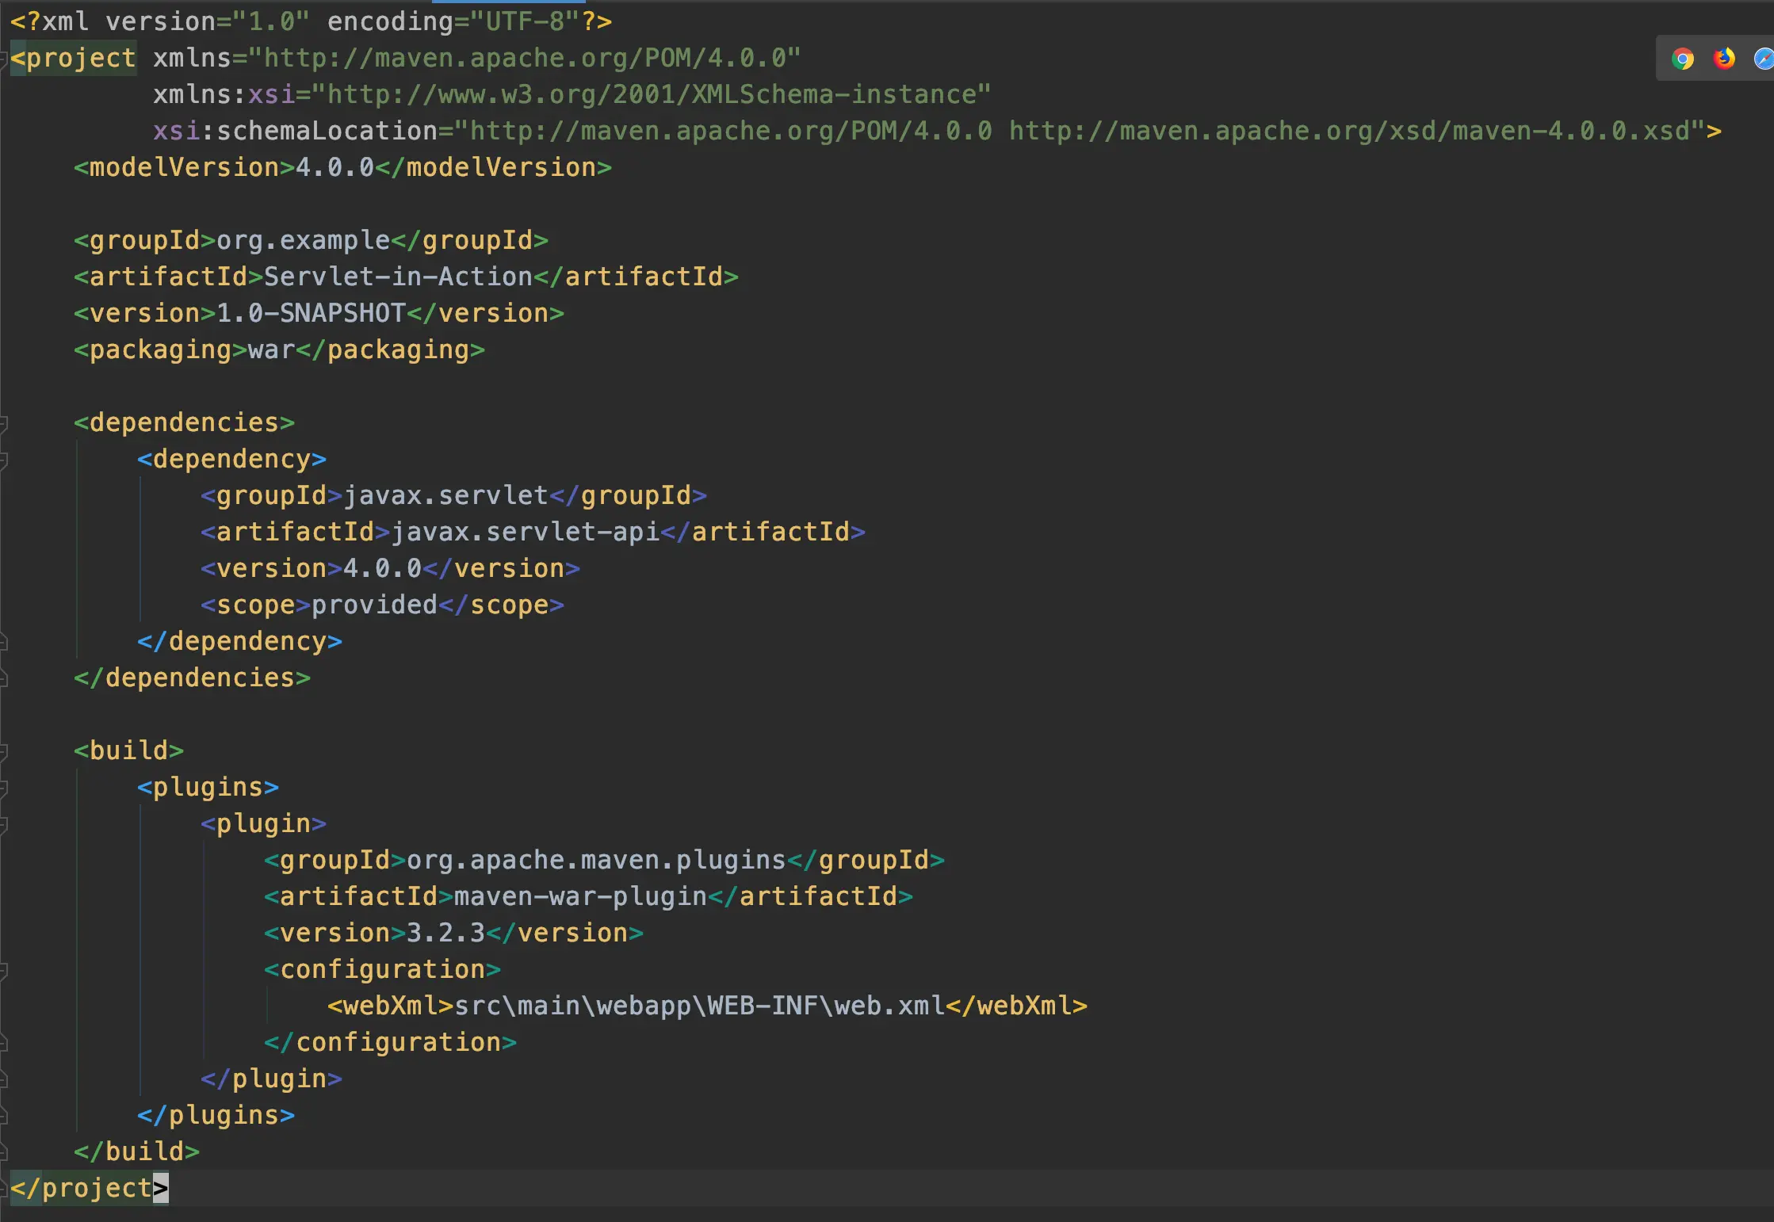Place cursor on provided scope value
Image resolution: width=1774 pixels, height=1222 pixels.
click(x=374, y=605)
